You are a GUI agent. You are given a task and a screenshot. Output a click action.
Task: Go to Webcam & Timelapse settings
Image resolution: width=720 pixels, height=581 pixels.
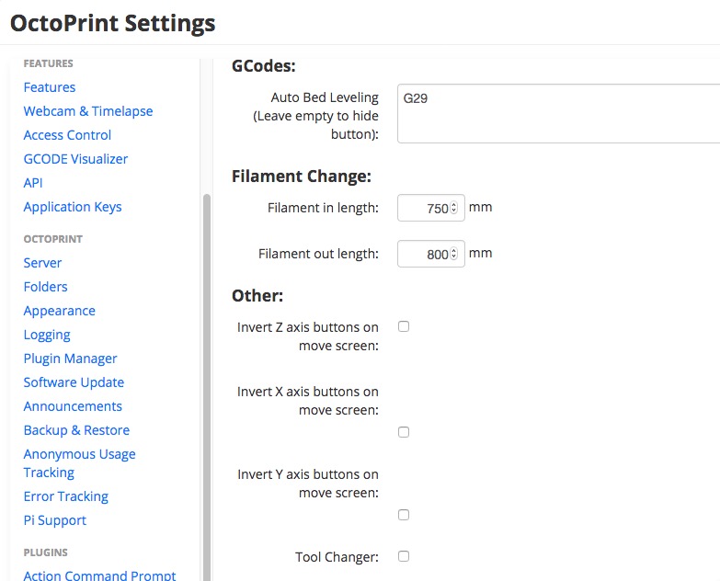click(x=88, y=111)
